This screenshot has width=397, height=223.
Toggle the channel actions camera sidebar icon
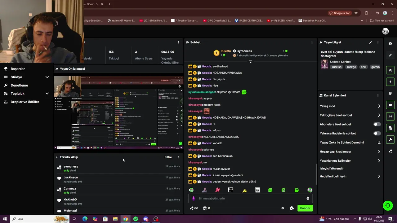pyautogui.click(x=390, y=128)
